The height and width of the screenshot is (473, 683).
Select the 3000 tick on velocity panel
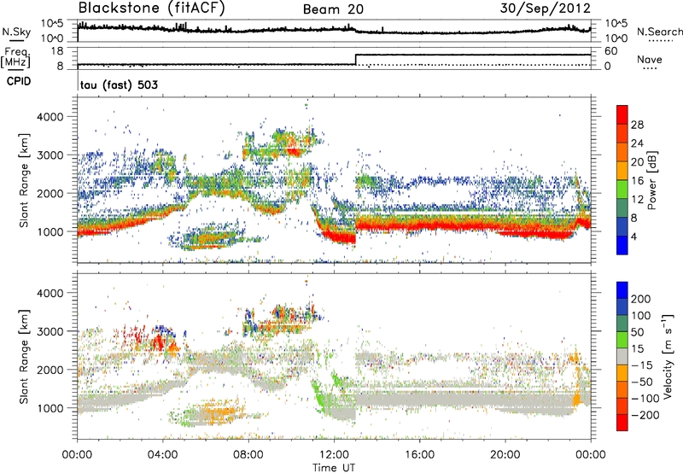tap(50, 331)
